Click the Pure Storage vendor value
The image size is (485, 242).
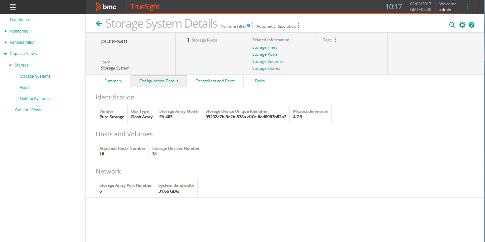(x=112, y=117)
